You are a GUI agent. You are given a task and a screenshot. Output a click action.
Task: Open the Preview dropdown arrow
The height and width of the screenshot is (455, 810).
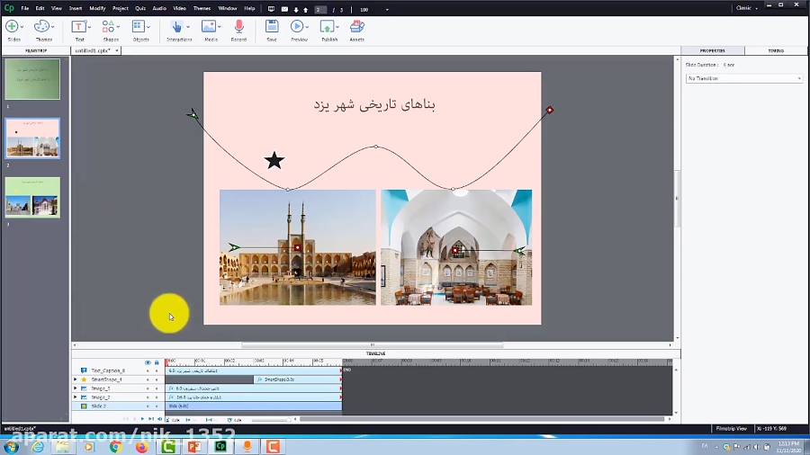(307, 27)
